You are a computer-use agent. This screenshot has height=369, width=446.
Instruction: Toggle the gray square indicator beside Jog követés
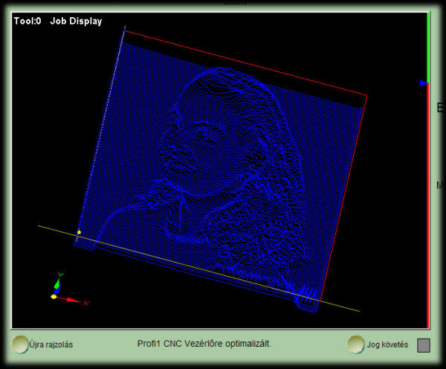[424, 345]
